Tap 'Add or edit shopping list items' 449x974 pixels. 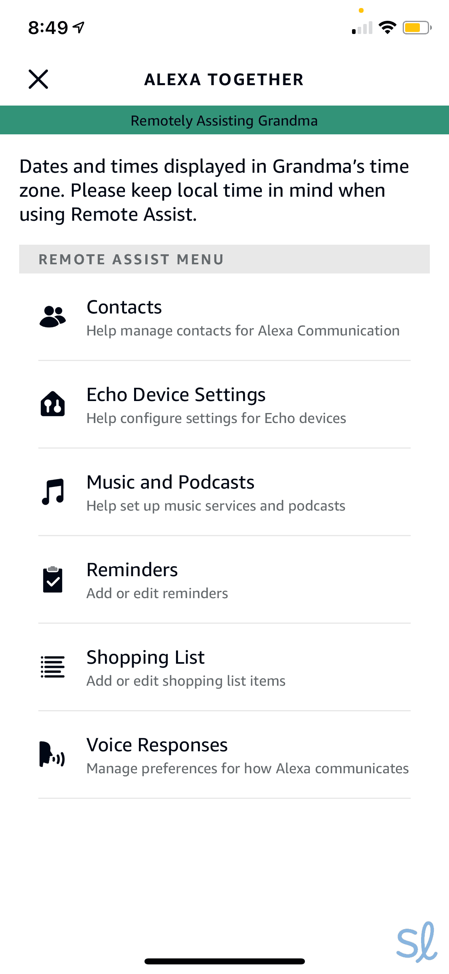click(186, 681)
